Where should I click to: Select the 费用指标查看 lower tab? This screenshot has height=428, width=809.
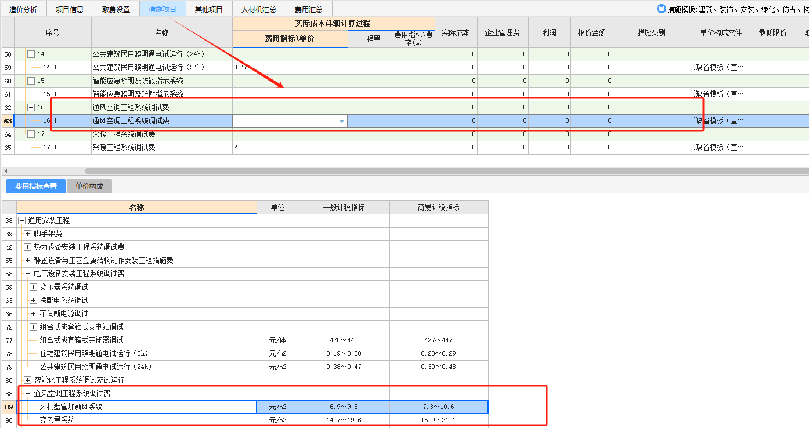point(36,186)
